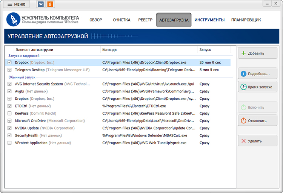Go to the ПЛАНИРОВЩИК tab
This screenshot has height=193, width=283.
pyautogui.click(x=246, y=20)
